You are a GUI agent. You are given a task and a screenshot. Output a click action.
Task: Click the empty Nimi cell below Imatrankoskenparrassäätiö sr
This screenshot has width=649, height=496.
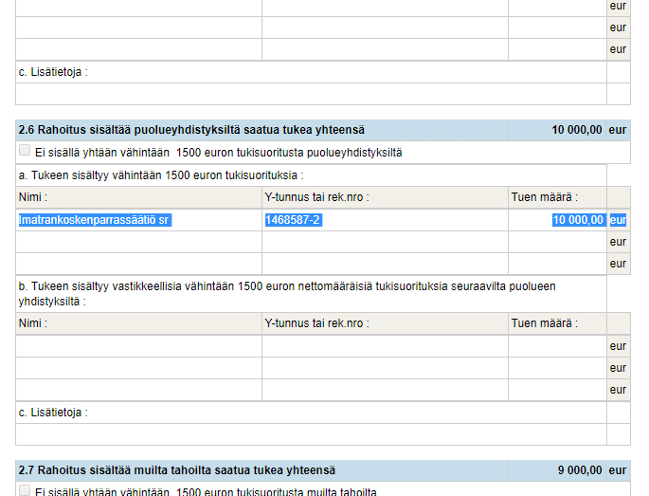[x=138, y=242]
